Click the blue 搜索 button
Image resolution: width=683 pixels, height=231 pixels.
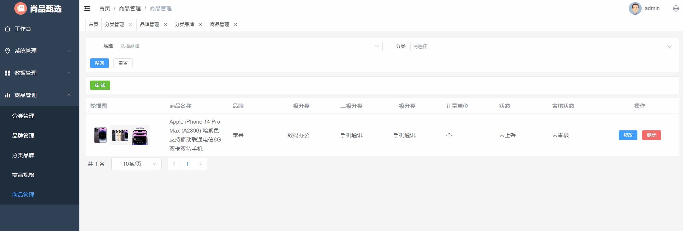point(99,63)
